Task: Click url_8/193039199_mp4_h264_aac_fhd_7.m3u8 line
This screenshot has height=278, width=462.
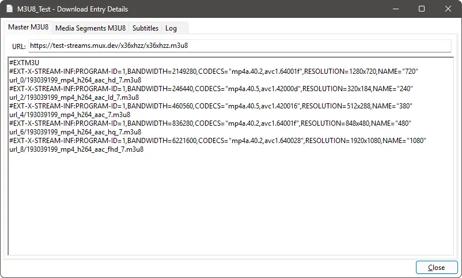Action: (x=76, y=149)
